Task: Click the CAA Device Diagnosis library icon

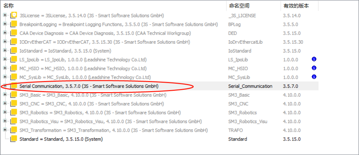Action: tap(14, 33)
